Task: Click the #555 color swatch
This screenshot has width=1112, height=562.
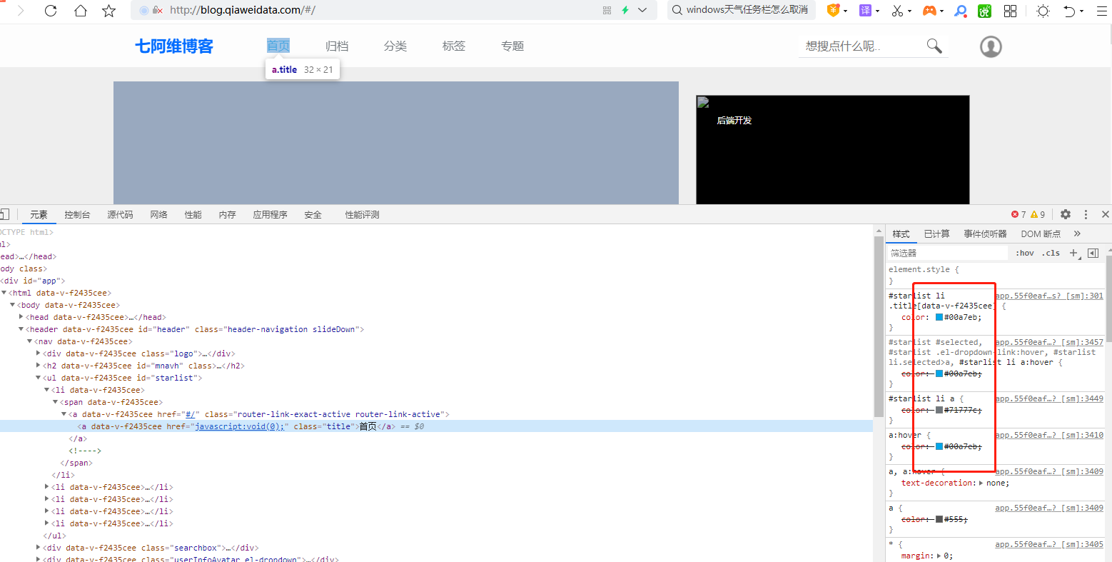Action: tap(939, 519)
